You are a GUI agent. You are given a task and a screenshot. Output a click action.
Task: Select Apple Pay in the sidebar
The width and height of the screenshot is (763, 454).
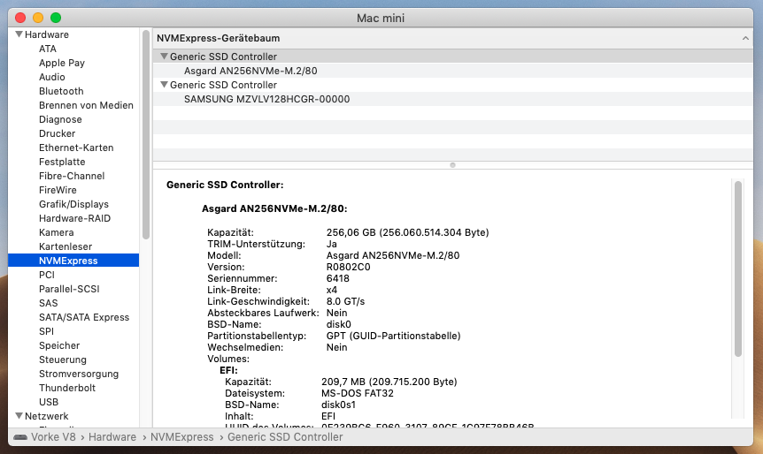tap(62, 63)
